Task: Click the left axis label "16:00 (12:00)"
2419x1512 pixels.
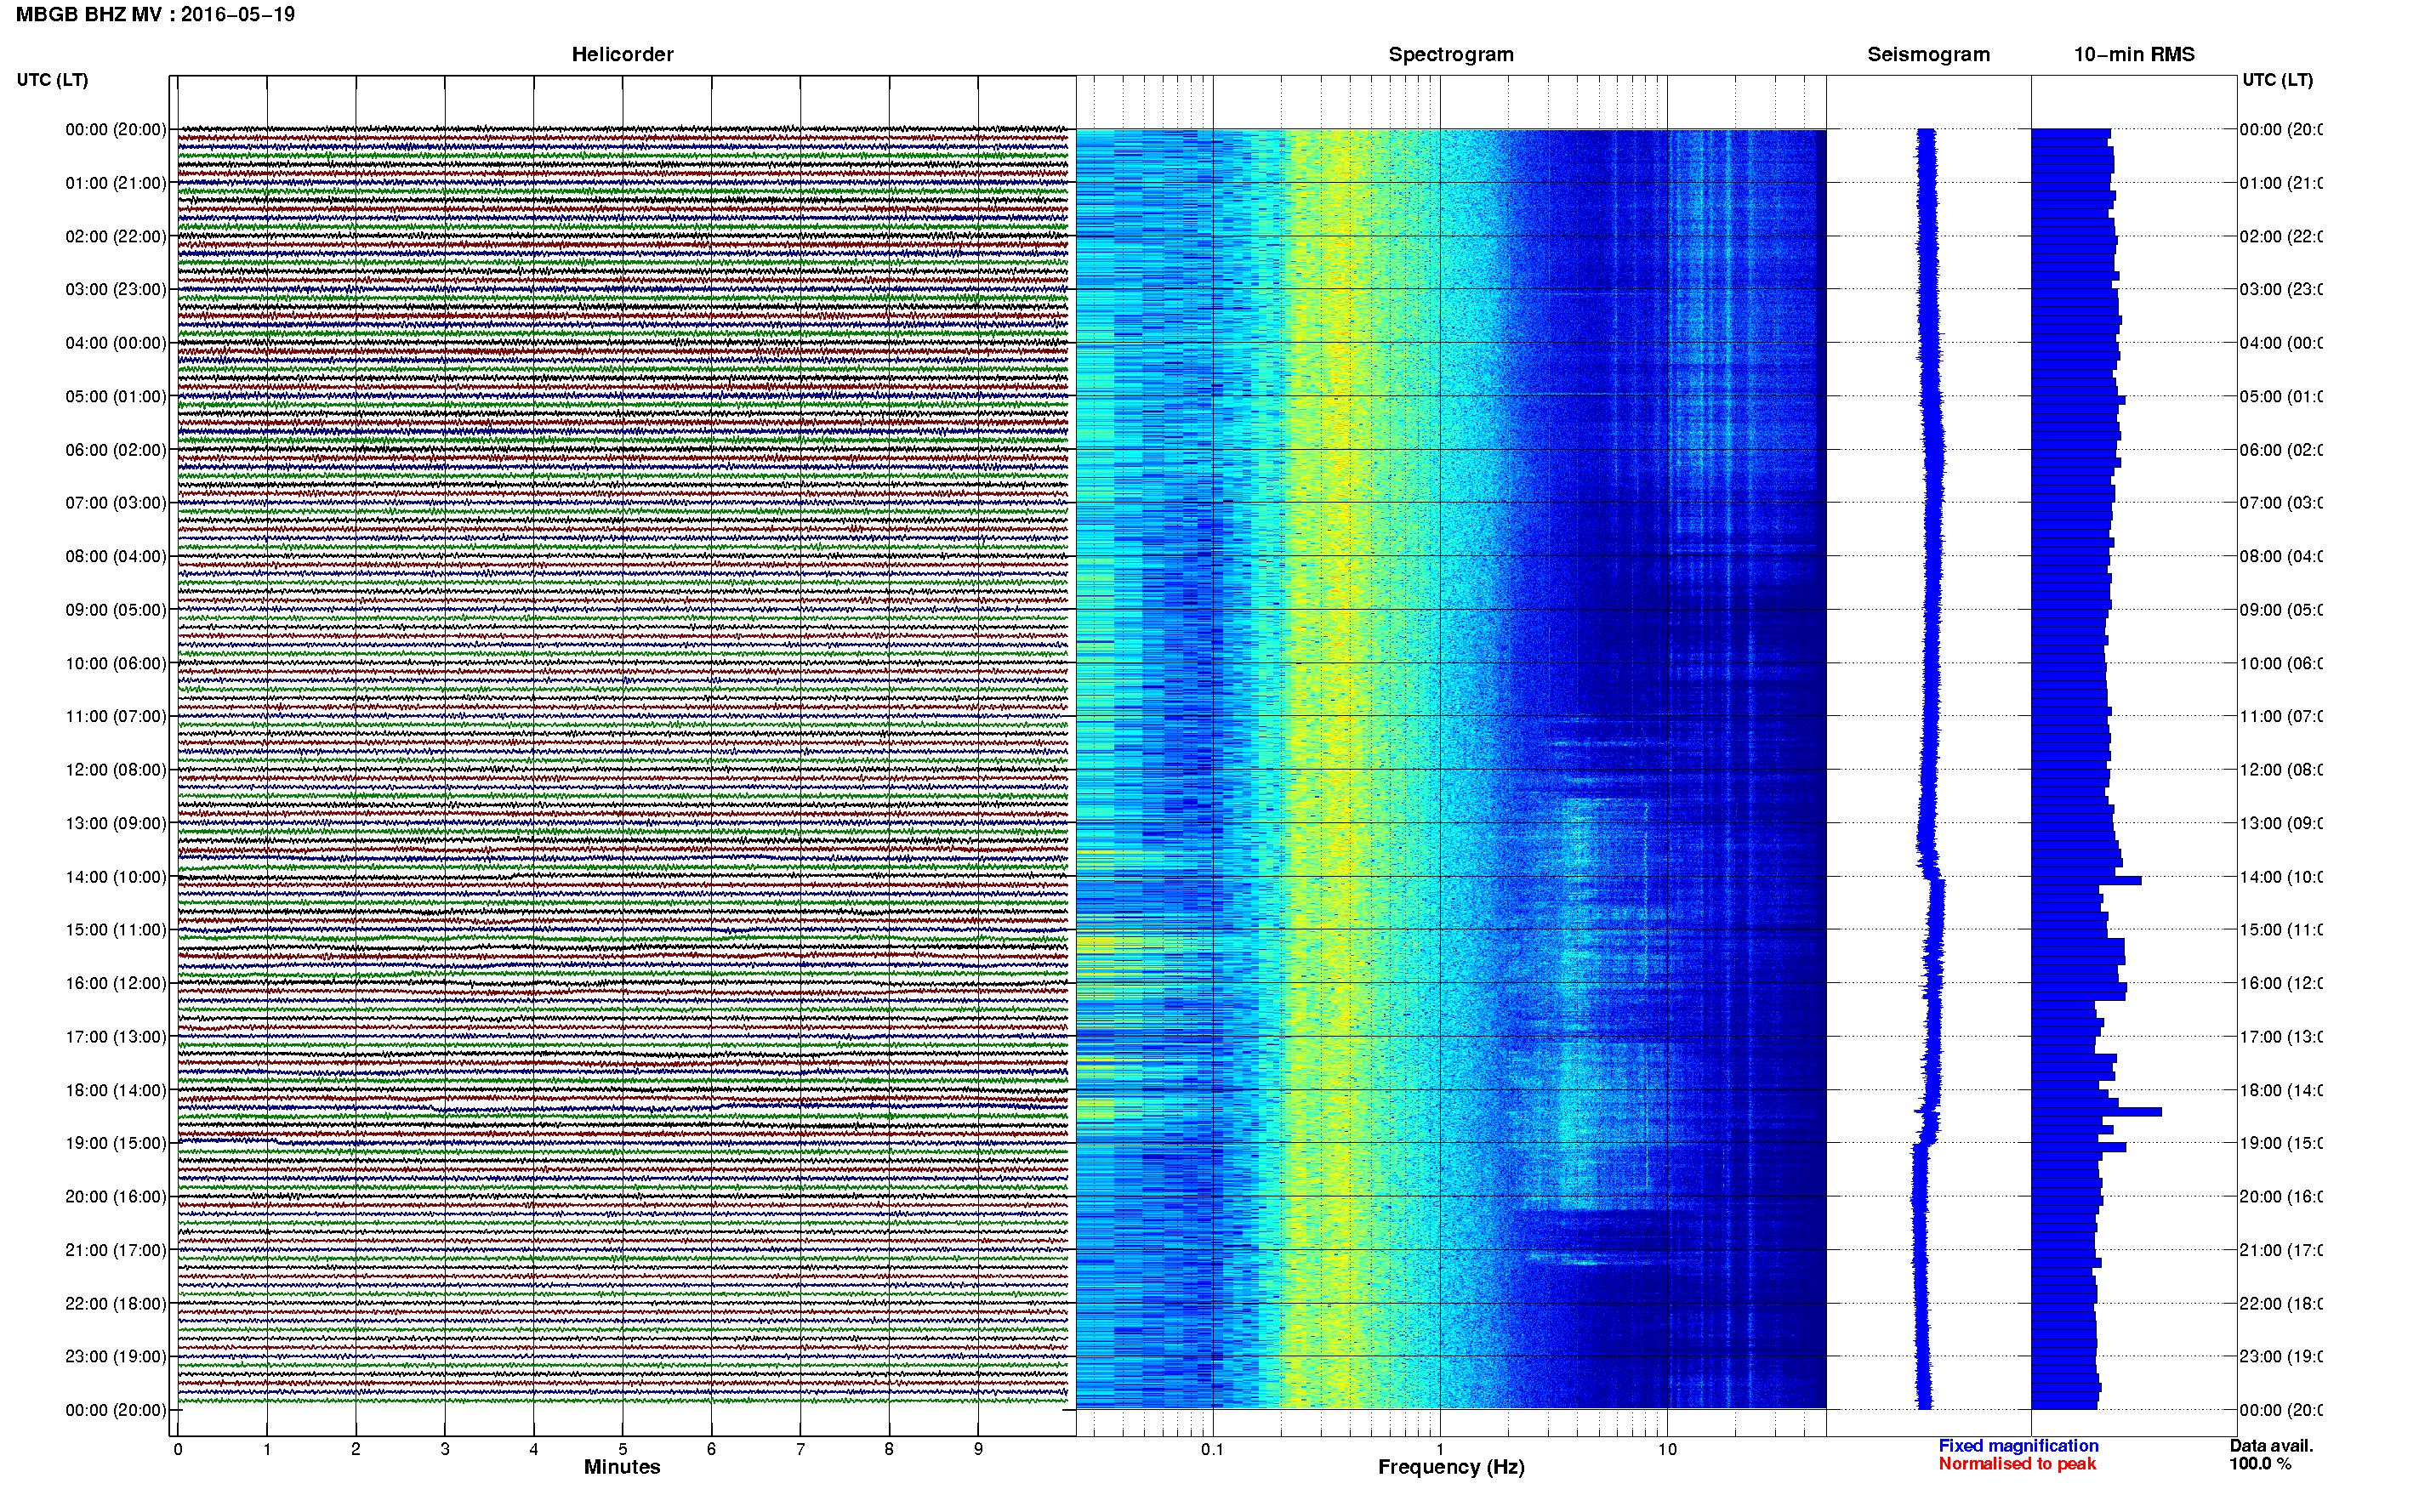Action: [116, 983]
